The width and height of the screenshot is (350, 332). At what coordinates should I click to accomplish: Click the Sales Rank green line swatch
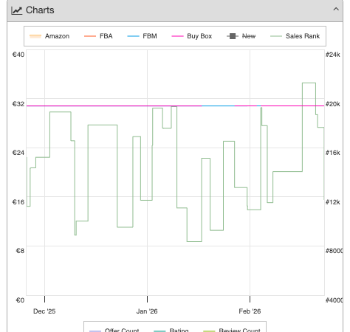click(x=276, y=36)
